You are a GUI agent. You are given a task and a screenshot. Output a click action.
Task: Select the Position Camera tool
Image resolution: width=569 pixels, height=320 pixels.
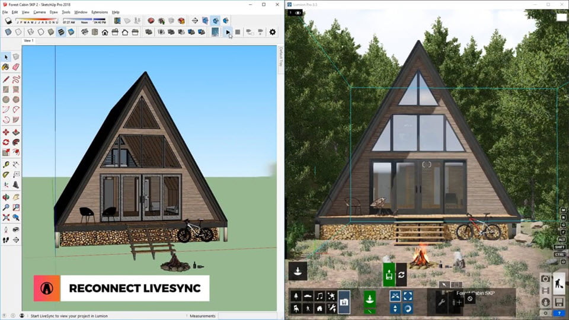click(x=6, y=230)
